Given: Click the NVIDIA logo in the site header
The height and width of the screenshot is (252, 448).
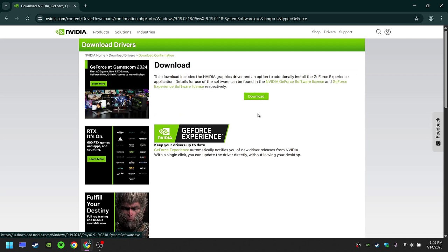Looking at the screenshot, I should (71, 32).
